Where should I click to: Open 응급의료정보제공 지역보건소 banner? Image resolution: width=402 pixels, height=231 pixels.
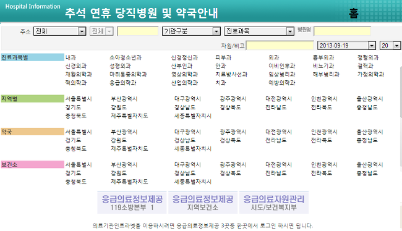(202, 203)
